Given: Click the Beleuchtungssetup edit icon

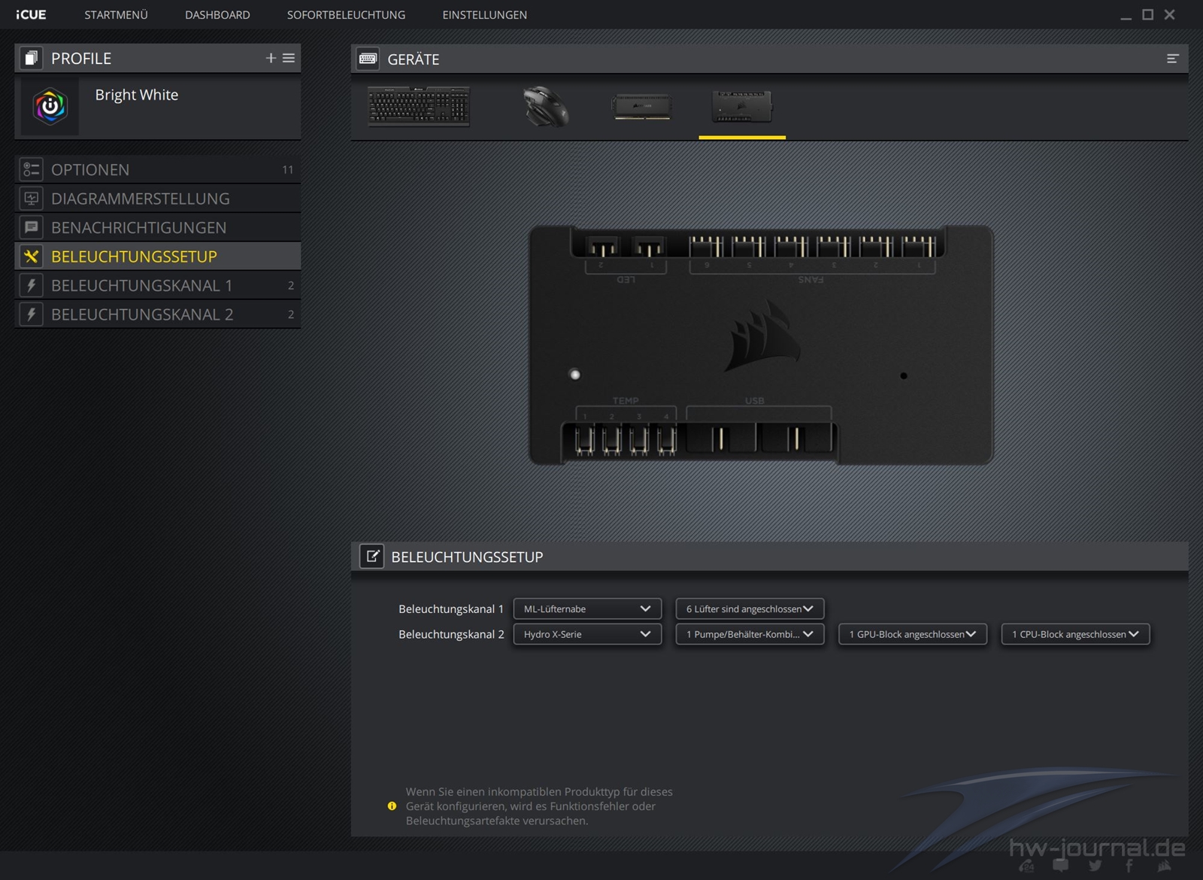Looking at the screenshot, I should tap(371, 557).
